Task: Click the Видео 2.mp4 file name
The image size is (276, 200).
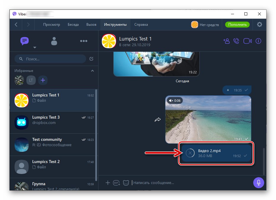Action: pyautogui.click(x=209, y=151)
